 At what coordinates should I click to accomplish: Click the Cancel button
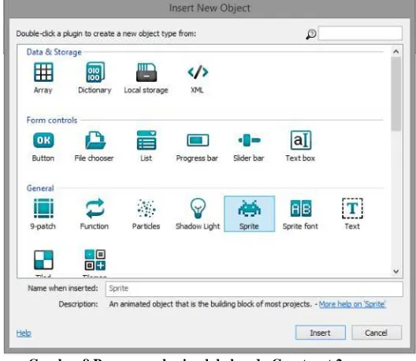coord(377,333)
